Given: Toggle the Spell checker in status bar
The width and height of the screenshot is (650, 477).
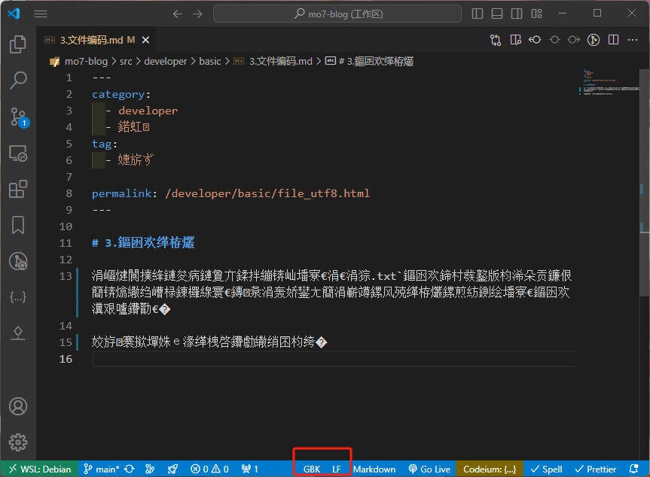Looking at the screenshot, I should pos(547,469).
